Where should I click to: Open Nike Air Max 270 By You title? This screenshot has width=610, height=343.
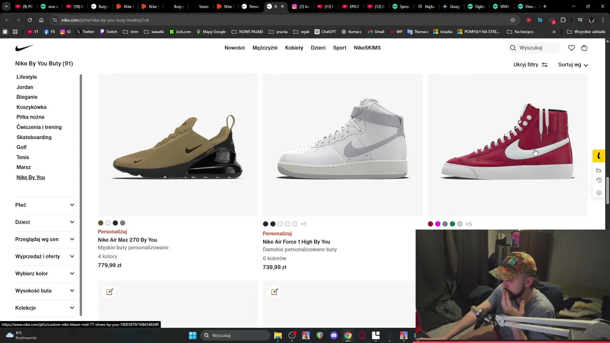tap(127, 240)
